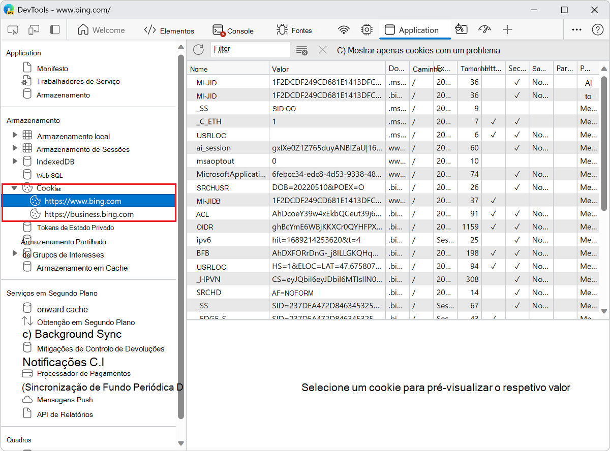Open the Performance tool chip icon
Image resolution: width=610 pixels, height=451 pixels.
[366, 30]
